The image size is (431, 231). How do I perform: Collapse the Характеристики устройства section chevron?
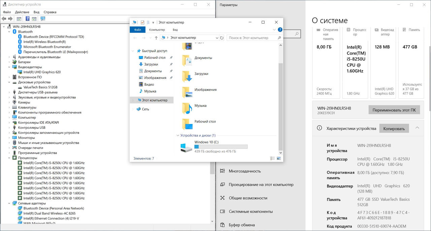click(417, 128)
